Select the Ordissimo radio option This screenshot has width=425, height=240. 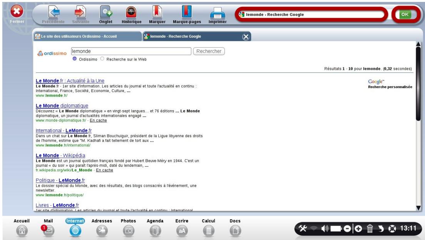[x=75, y=59]
